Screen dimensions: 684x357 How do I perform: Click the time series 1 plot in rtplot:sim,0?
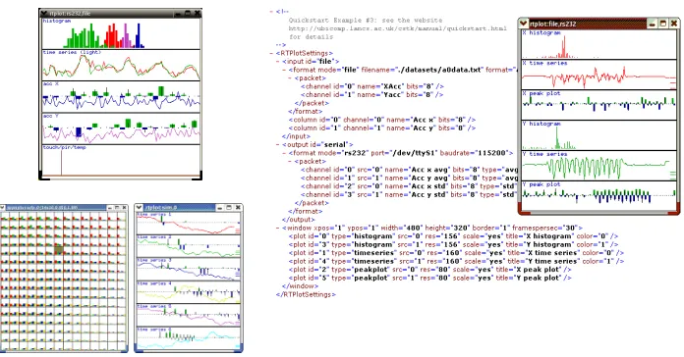189,224
